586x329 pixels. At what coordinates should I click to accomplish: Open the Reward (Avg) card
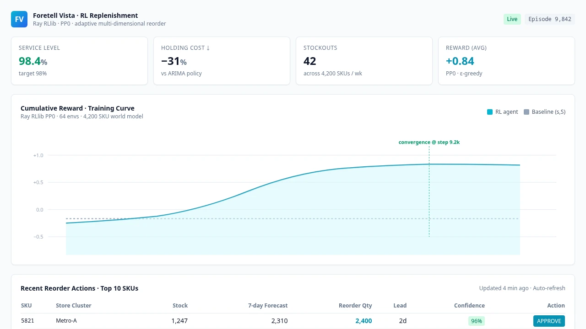click(x=506, y=61)
